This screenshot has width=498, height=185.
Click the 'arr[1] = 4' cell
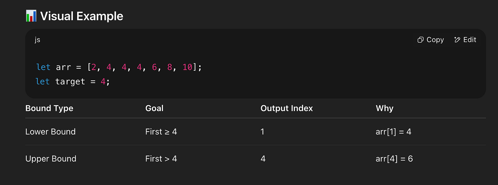coord(393,132)
